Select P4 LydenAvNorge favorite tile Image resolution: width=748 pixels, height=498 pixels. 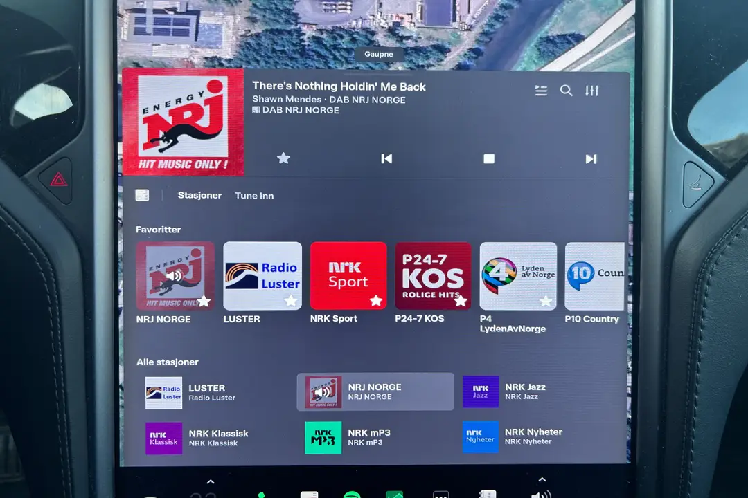click(x=518, y=277)
